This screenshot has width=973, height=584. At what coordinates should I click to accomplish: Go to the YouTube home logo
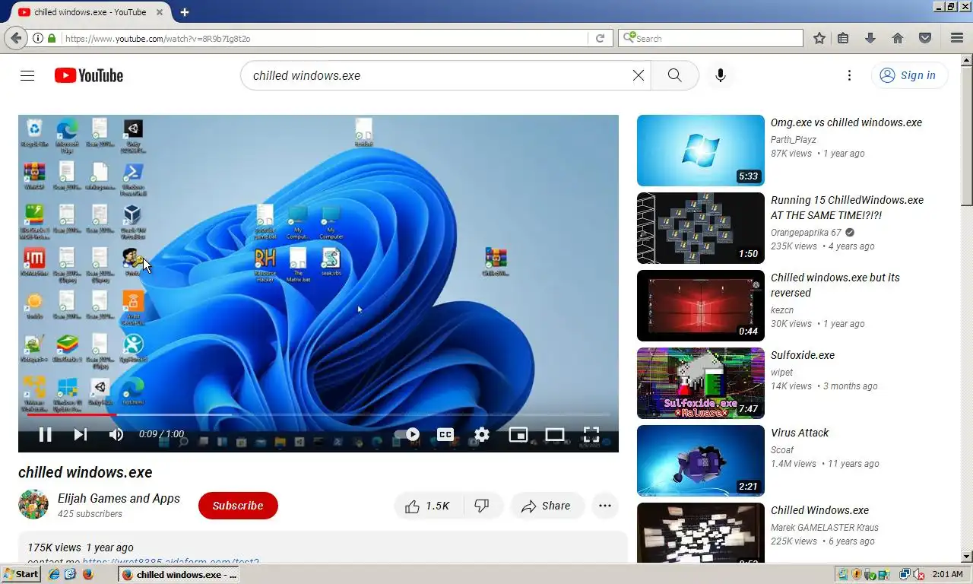pos(89,75)
